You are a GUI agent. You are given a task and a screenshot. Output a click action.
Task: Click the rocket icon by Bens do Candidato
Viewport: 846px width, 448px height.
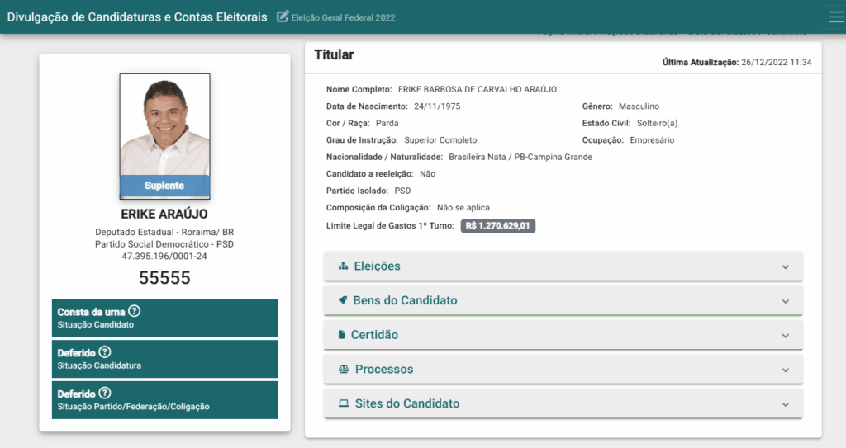click(343, 300)
